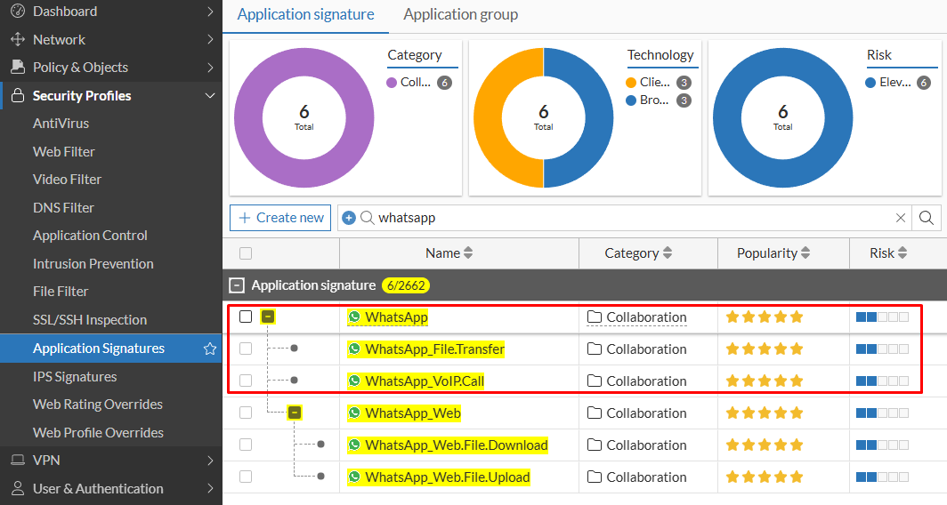The width and height of the screenshot is (947, 505).
Task: Collapse the WhatsApp tree node
Action: [x=268, y=317]
